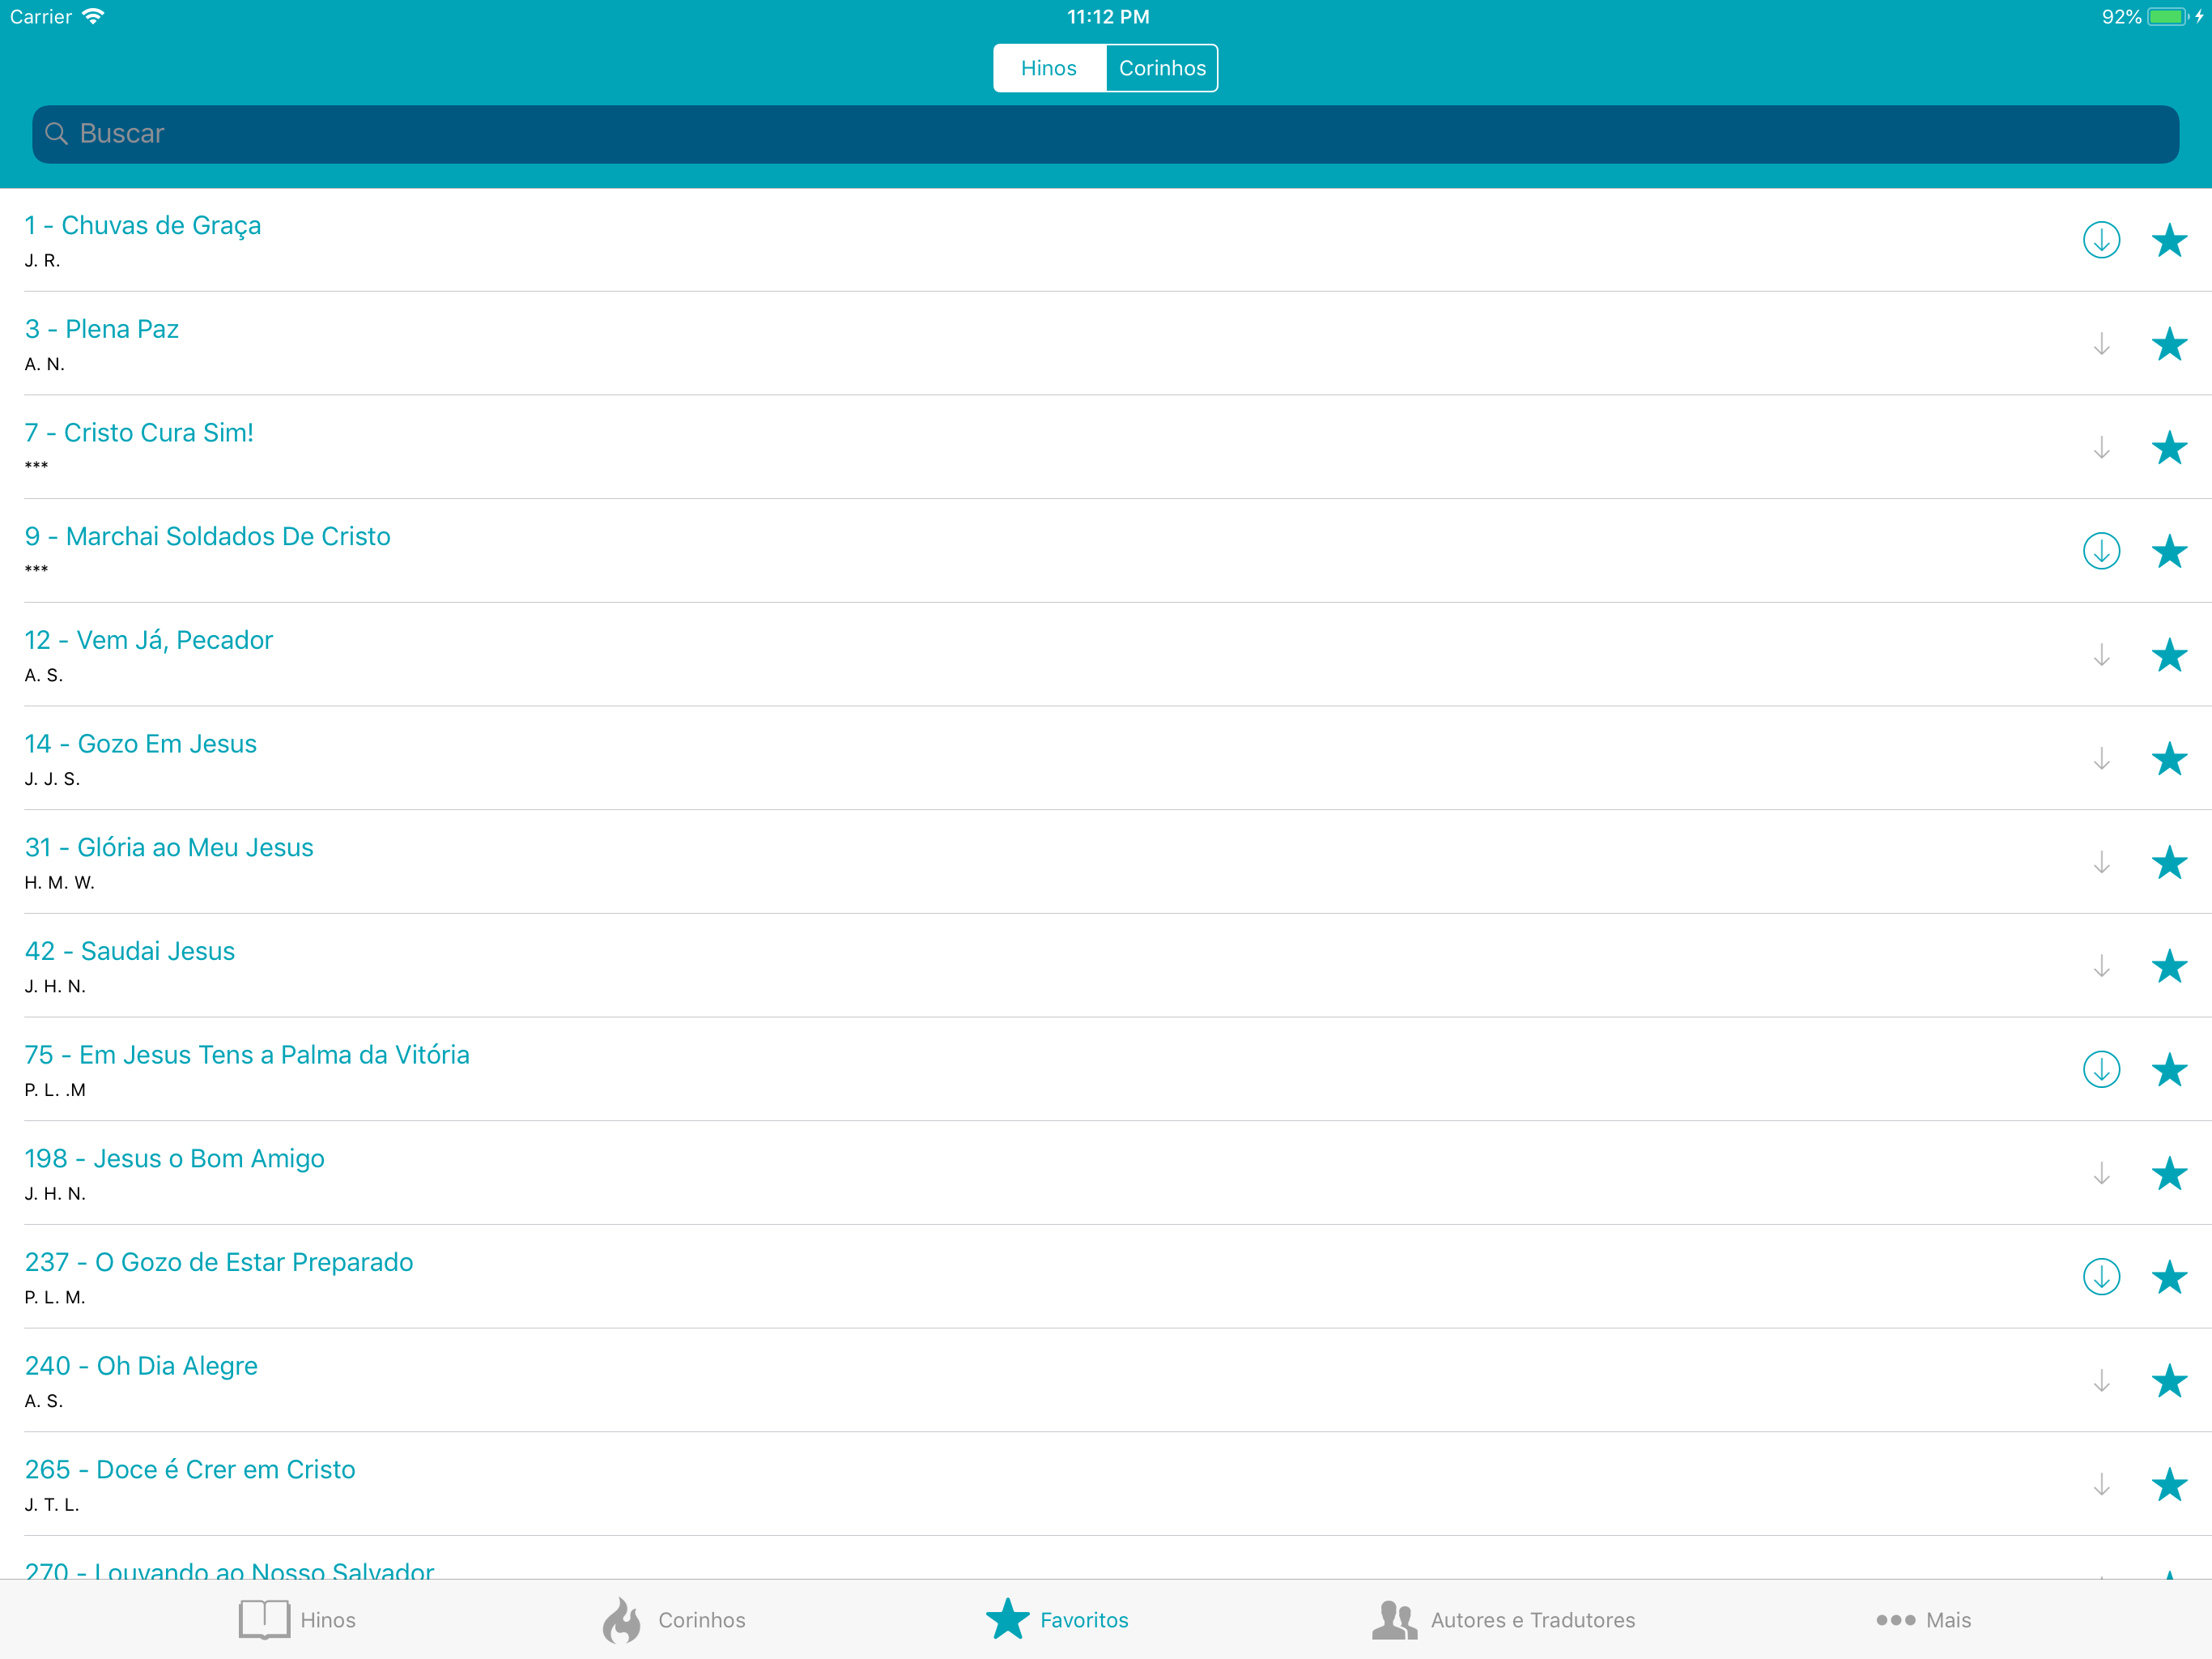The height and width of the screenshot is (1659, 2212).
Task: Open the Mais tab
Action: click(x=1923, y=1619)
